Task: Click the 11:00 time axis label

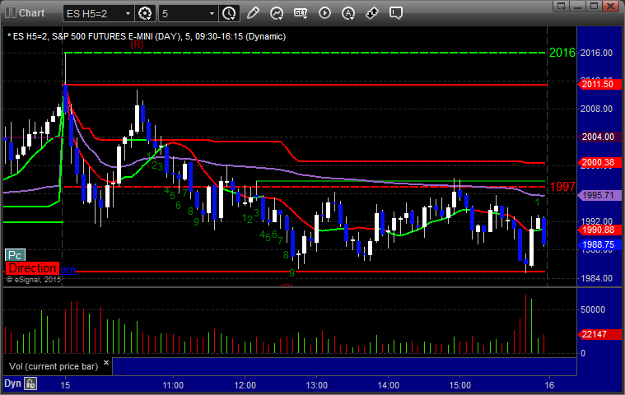Action: click(x=173, y=385)
